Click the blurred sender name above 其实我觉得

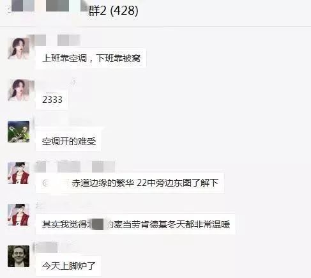pyautogui.click(x=64, y=206)
